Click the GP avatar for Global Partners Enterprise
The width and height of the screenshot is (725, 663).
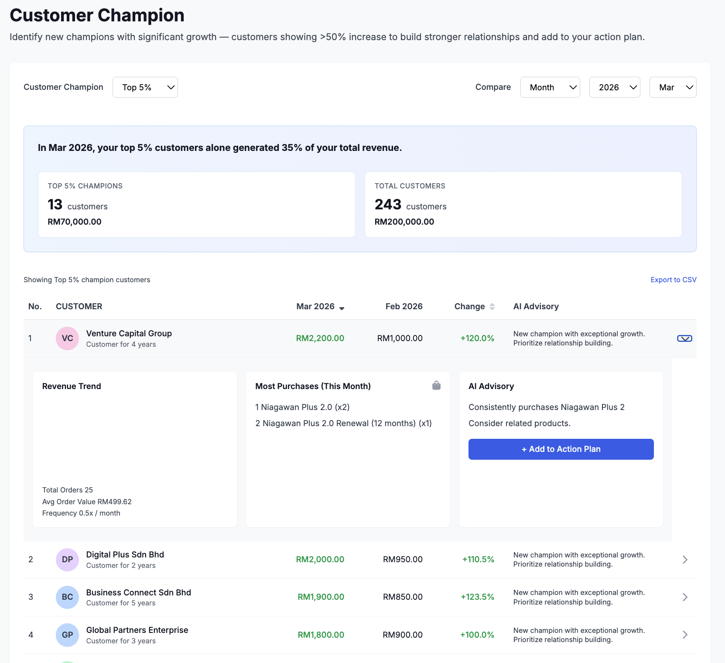[67, 635]
